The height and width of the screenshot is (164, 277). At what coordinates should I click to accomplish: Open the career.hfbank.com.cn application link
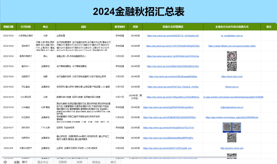pos(232,46)
